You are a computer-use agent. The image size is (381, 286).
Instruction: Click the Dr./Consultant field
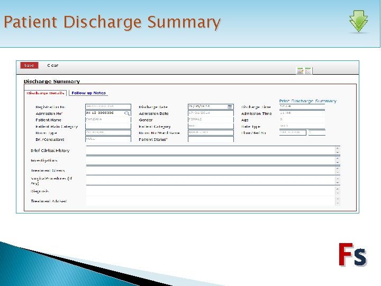[x=108, y=139]
